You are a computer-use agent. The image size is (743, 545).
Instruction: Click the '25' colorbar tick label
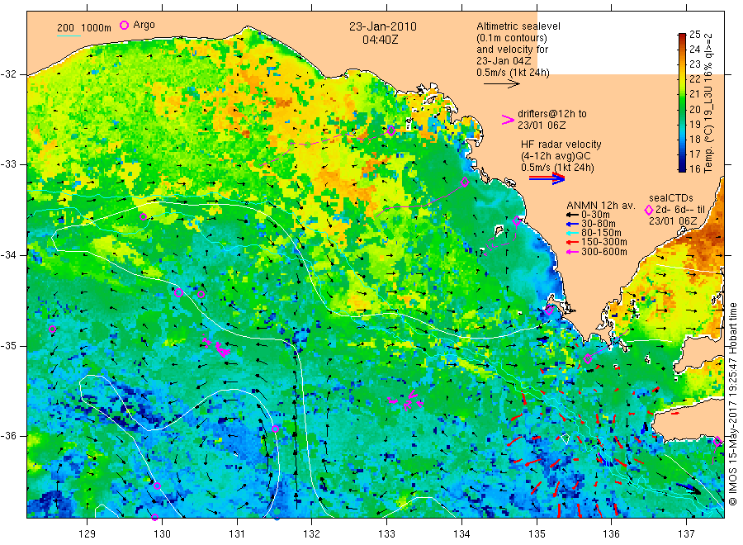pyautogui.click(x=694, y=34)
